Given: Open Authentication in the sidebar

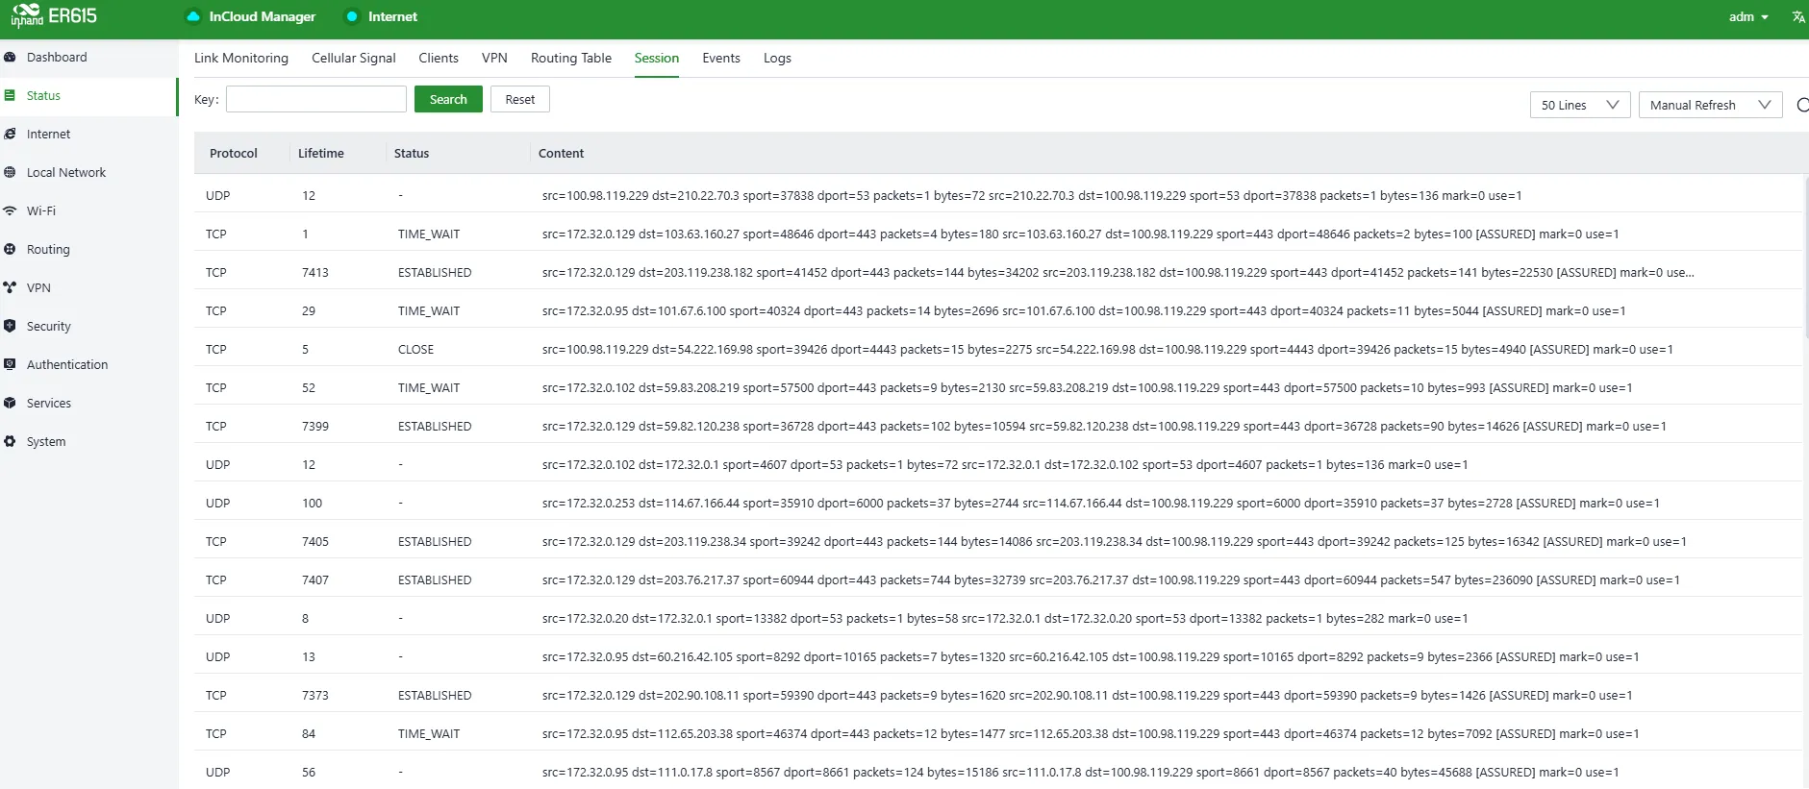Looking at the screenshot, I should (67, 364).
